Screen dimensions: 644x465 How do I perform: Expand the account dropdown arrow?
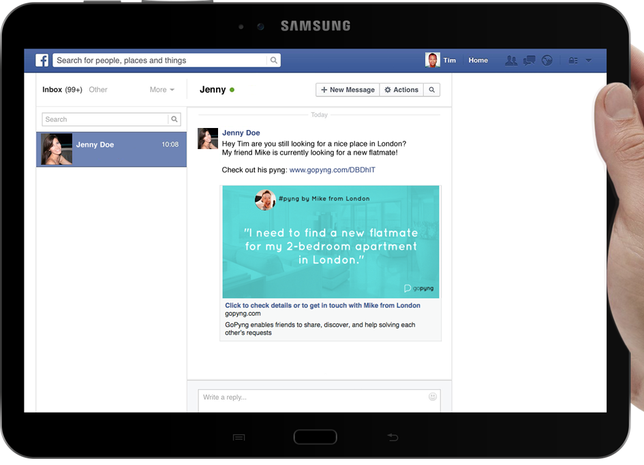pyautogui.click(x=588, y=61)
